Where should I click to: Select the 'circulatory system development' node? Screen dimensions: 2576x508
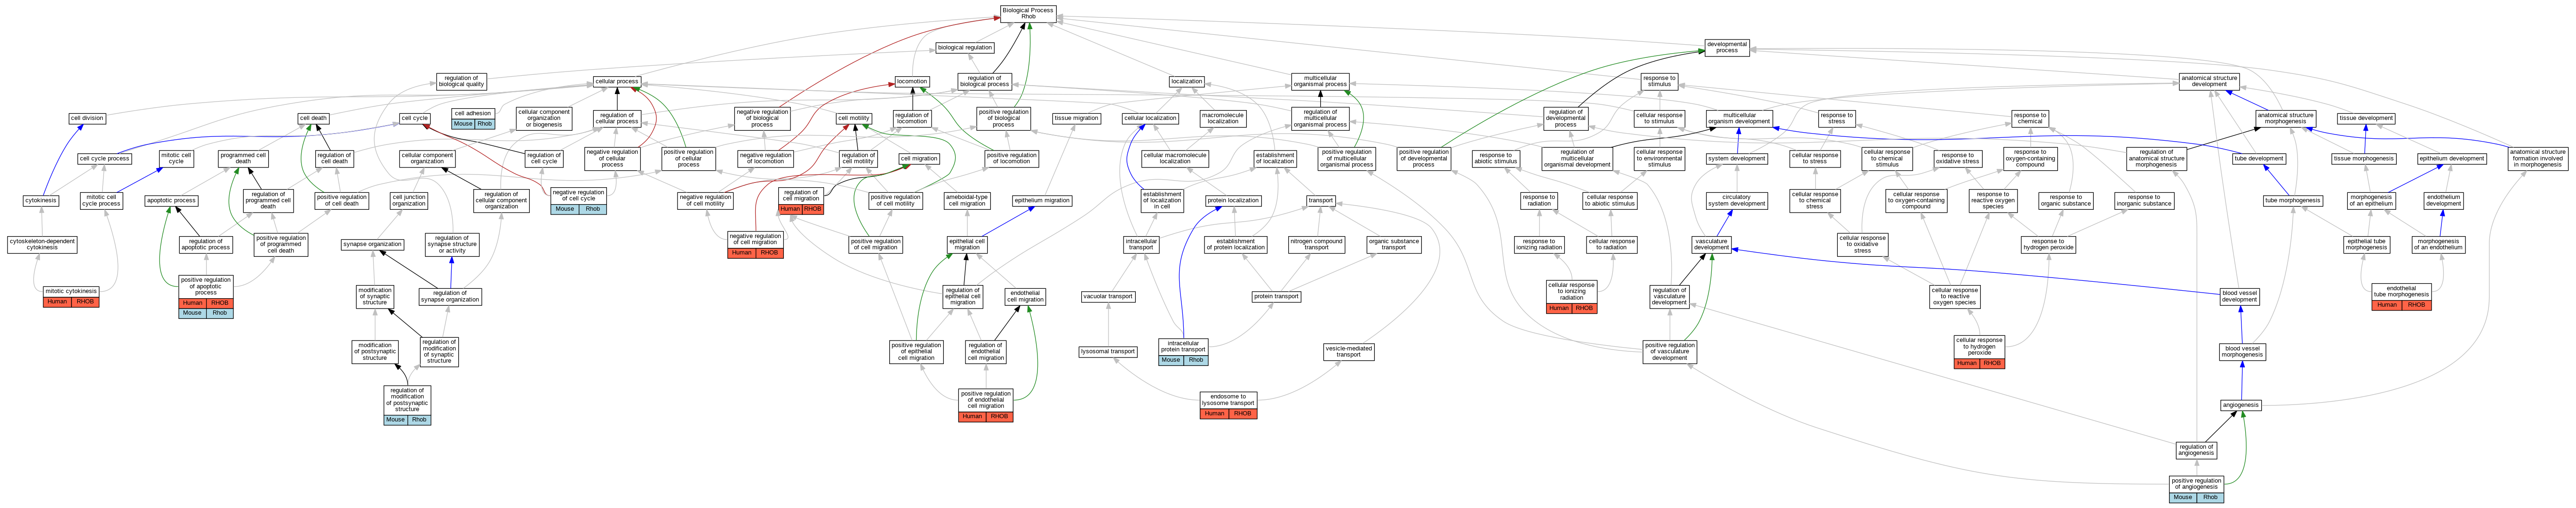(x=1737, y=200)
